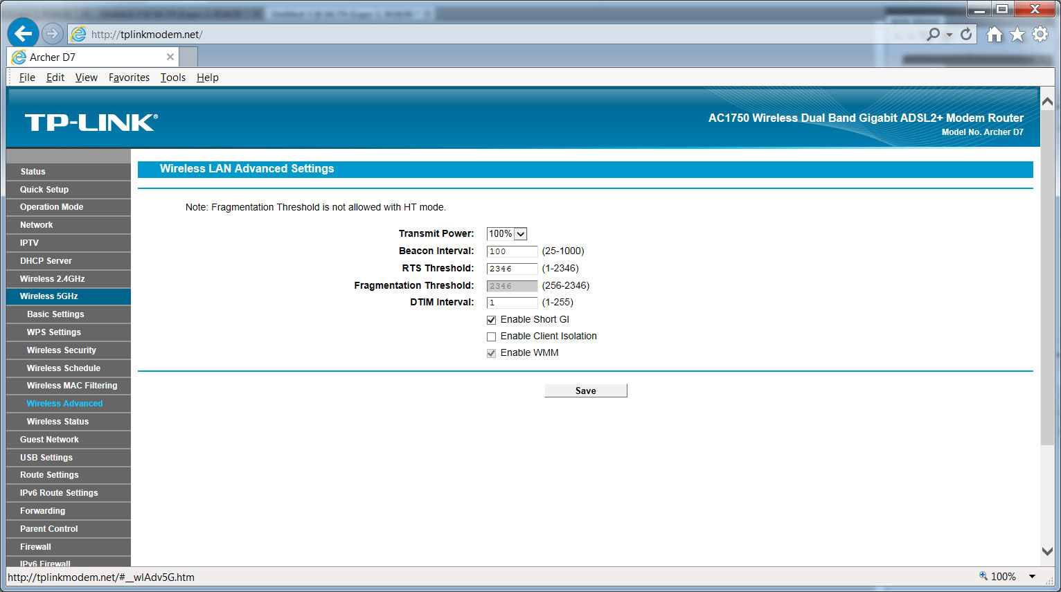Open Favorites star icon
This screenshot has height=592, width=1061.
coord(1017,35)
